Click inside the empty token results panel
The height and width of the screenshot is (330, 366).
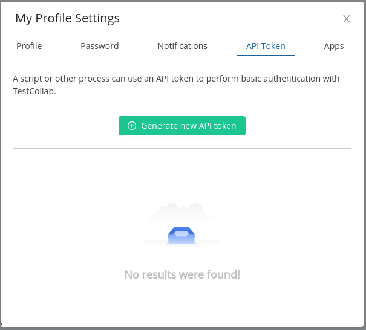click(x=182, y=228)
